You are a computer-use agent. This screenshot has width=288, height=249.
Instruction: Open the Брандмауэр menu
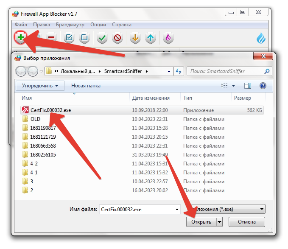click(70, 25)
